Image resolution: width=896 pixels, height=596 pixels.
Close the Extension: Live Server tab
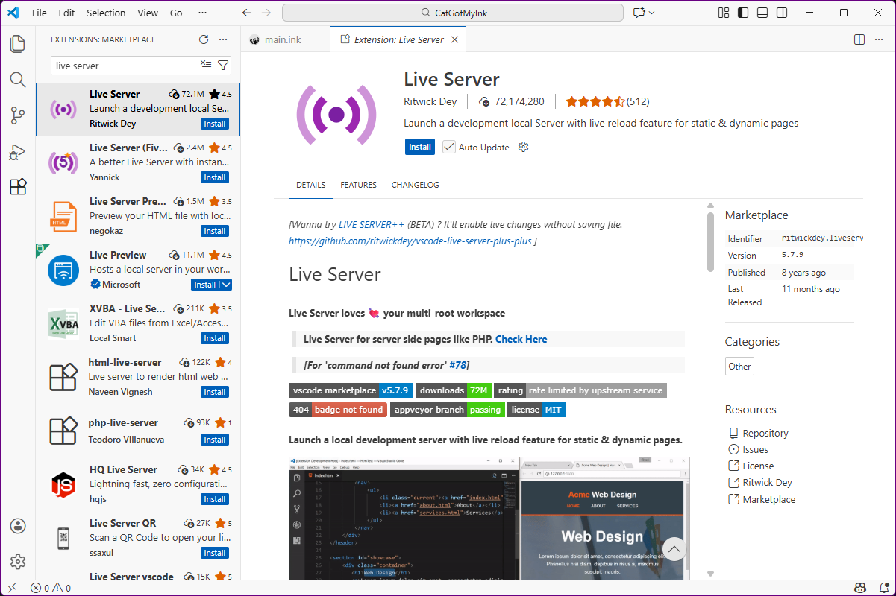tap(455, 39)
